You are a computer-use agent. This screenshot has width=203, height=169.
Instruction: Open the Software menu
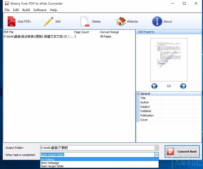(x=40, y=10)
